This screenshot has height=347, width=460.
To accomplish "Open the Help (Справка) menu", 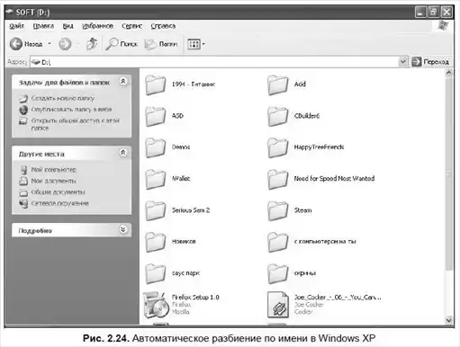I will click(163, 26).
